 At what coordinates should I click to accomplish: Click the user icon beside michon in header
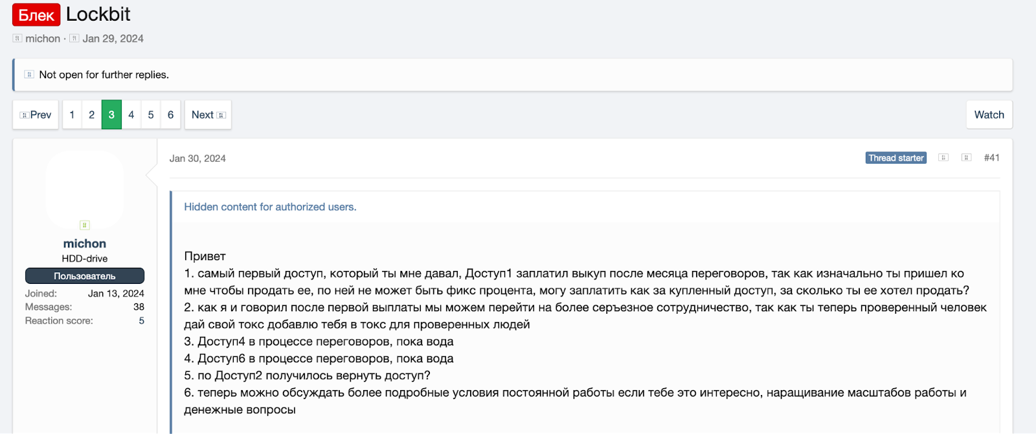(17, 38)
